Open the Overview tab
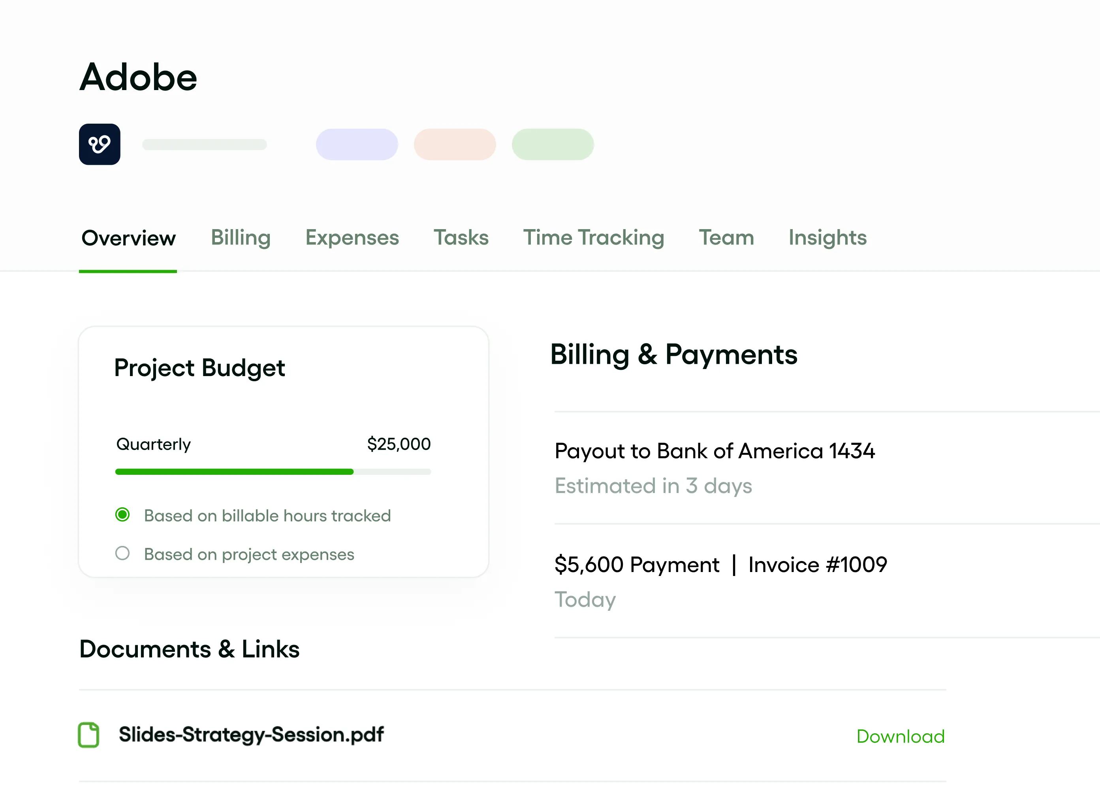Viewport: 1100px width, 798px height. point(128,238)
